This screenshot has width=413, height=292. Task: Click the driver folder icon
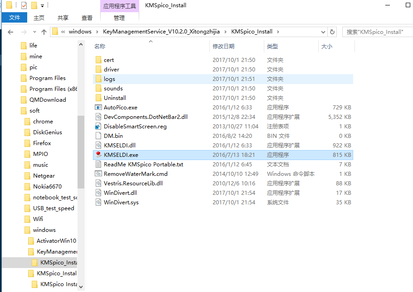98,69
